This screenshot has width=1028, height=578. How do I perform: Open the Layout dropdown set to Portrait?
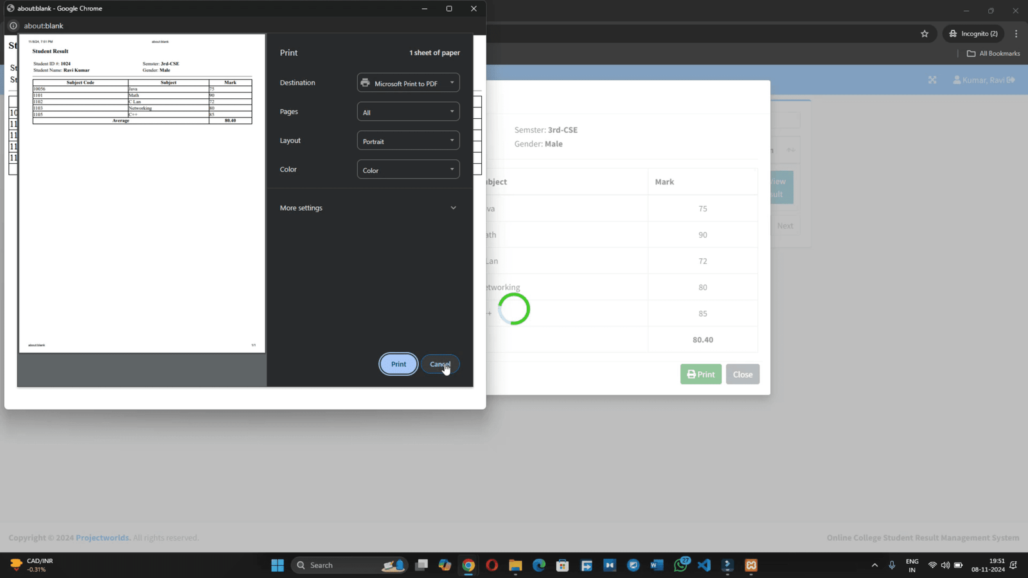pos(408,141)
